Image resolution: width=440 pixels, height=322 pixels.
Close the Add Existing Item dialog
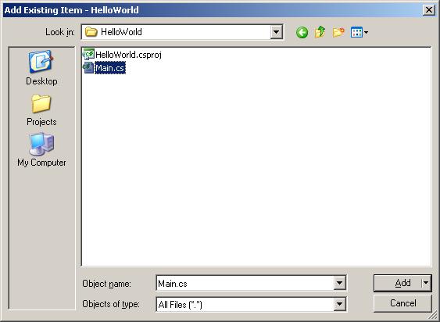coord(429,10)
